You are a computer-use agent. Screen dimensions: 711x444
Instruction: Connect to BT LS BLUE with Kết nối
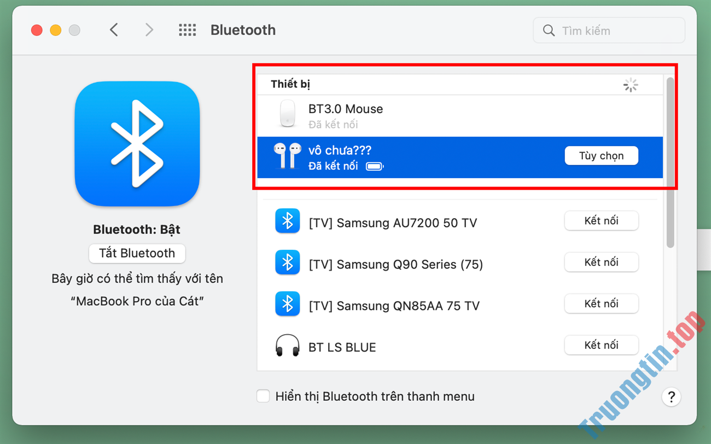tap(601, 346)
